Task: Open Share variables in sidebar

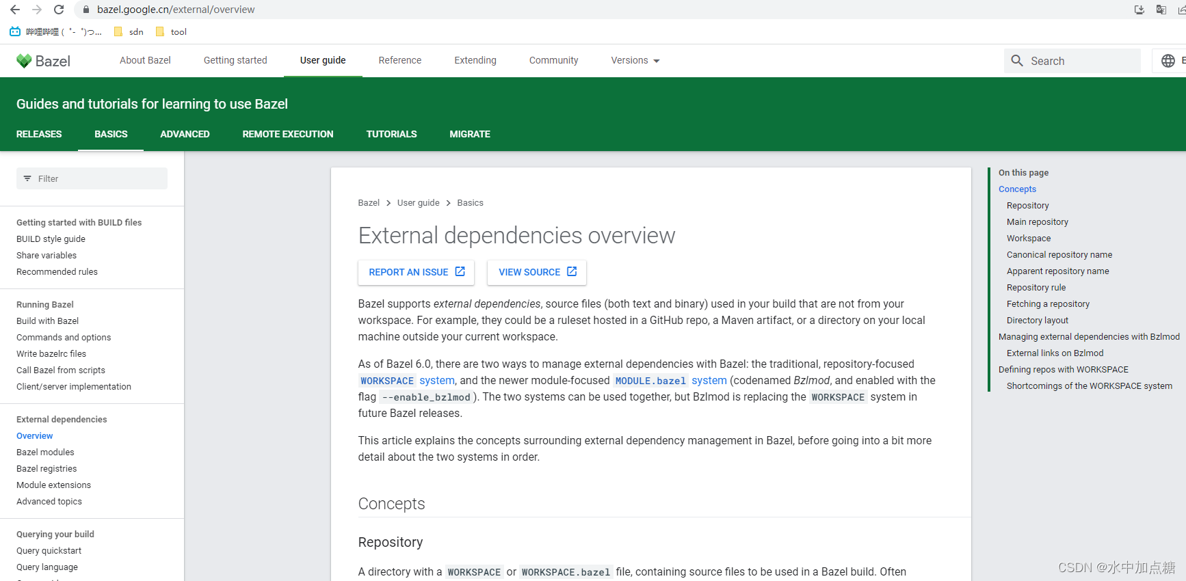Action: 47,256
